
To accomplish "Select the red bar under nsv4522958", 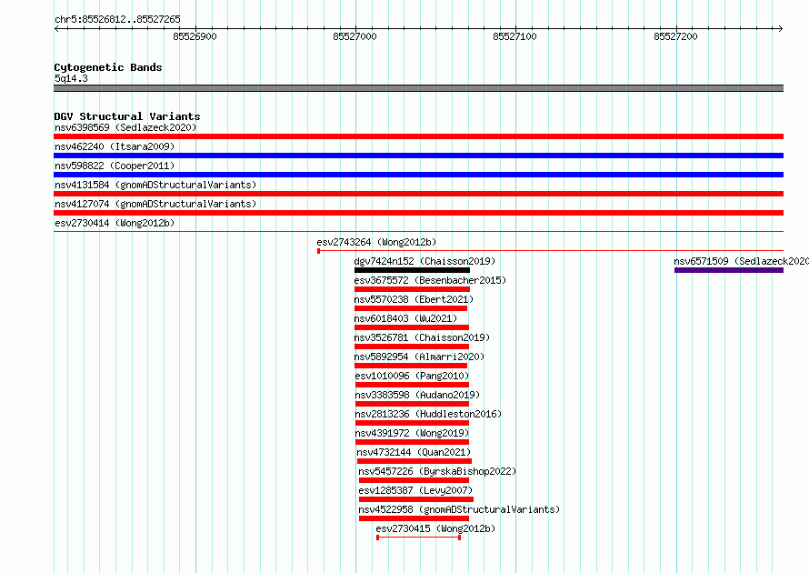I will 414,518.
